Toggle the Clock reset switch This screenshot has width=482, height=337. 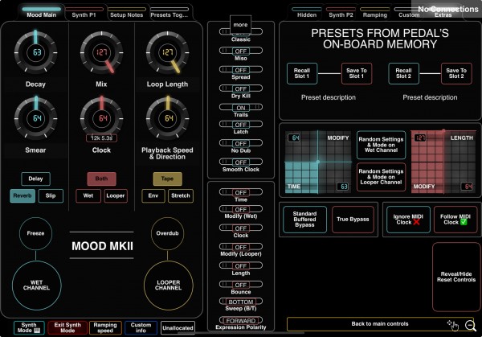tap(241, 228)
